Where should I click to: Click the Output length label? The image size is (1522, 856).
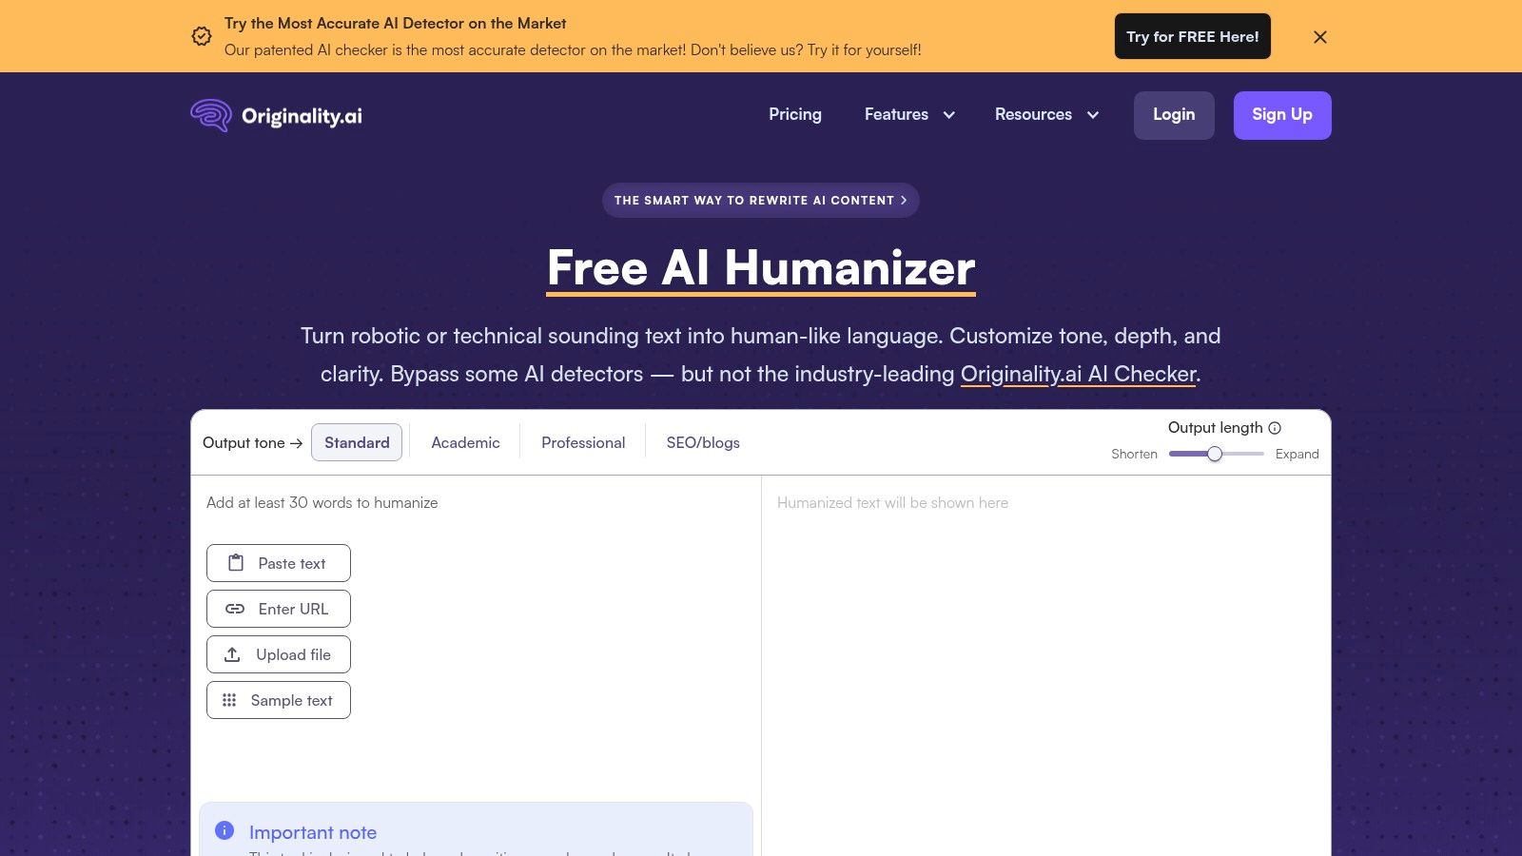[1215, 428]
